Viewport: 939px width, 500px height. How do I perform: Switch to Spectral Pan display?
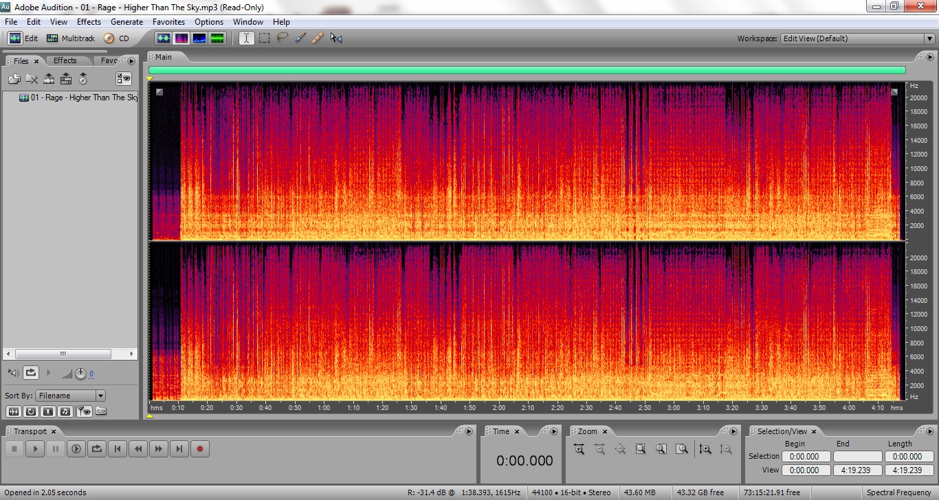[x=199, y=38]
